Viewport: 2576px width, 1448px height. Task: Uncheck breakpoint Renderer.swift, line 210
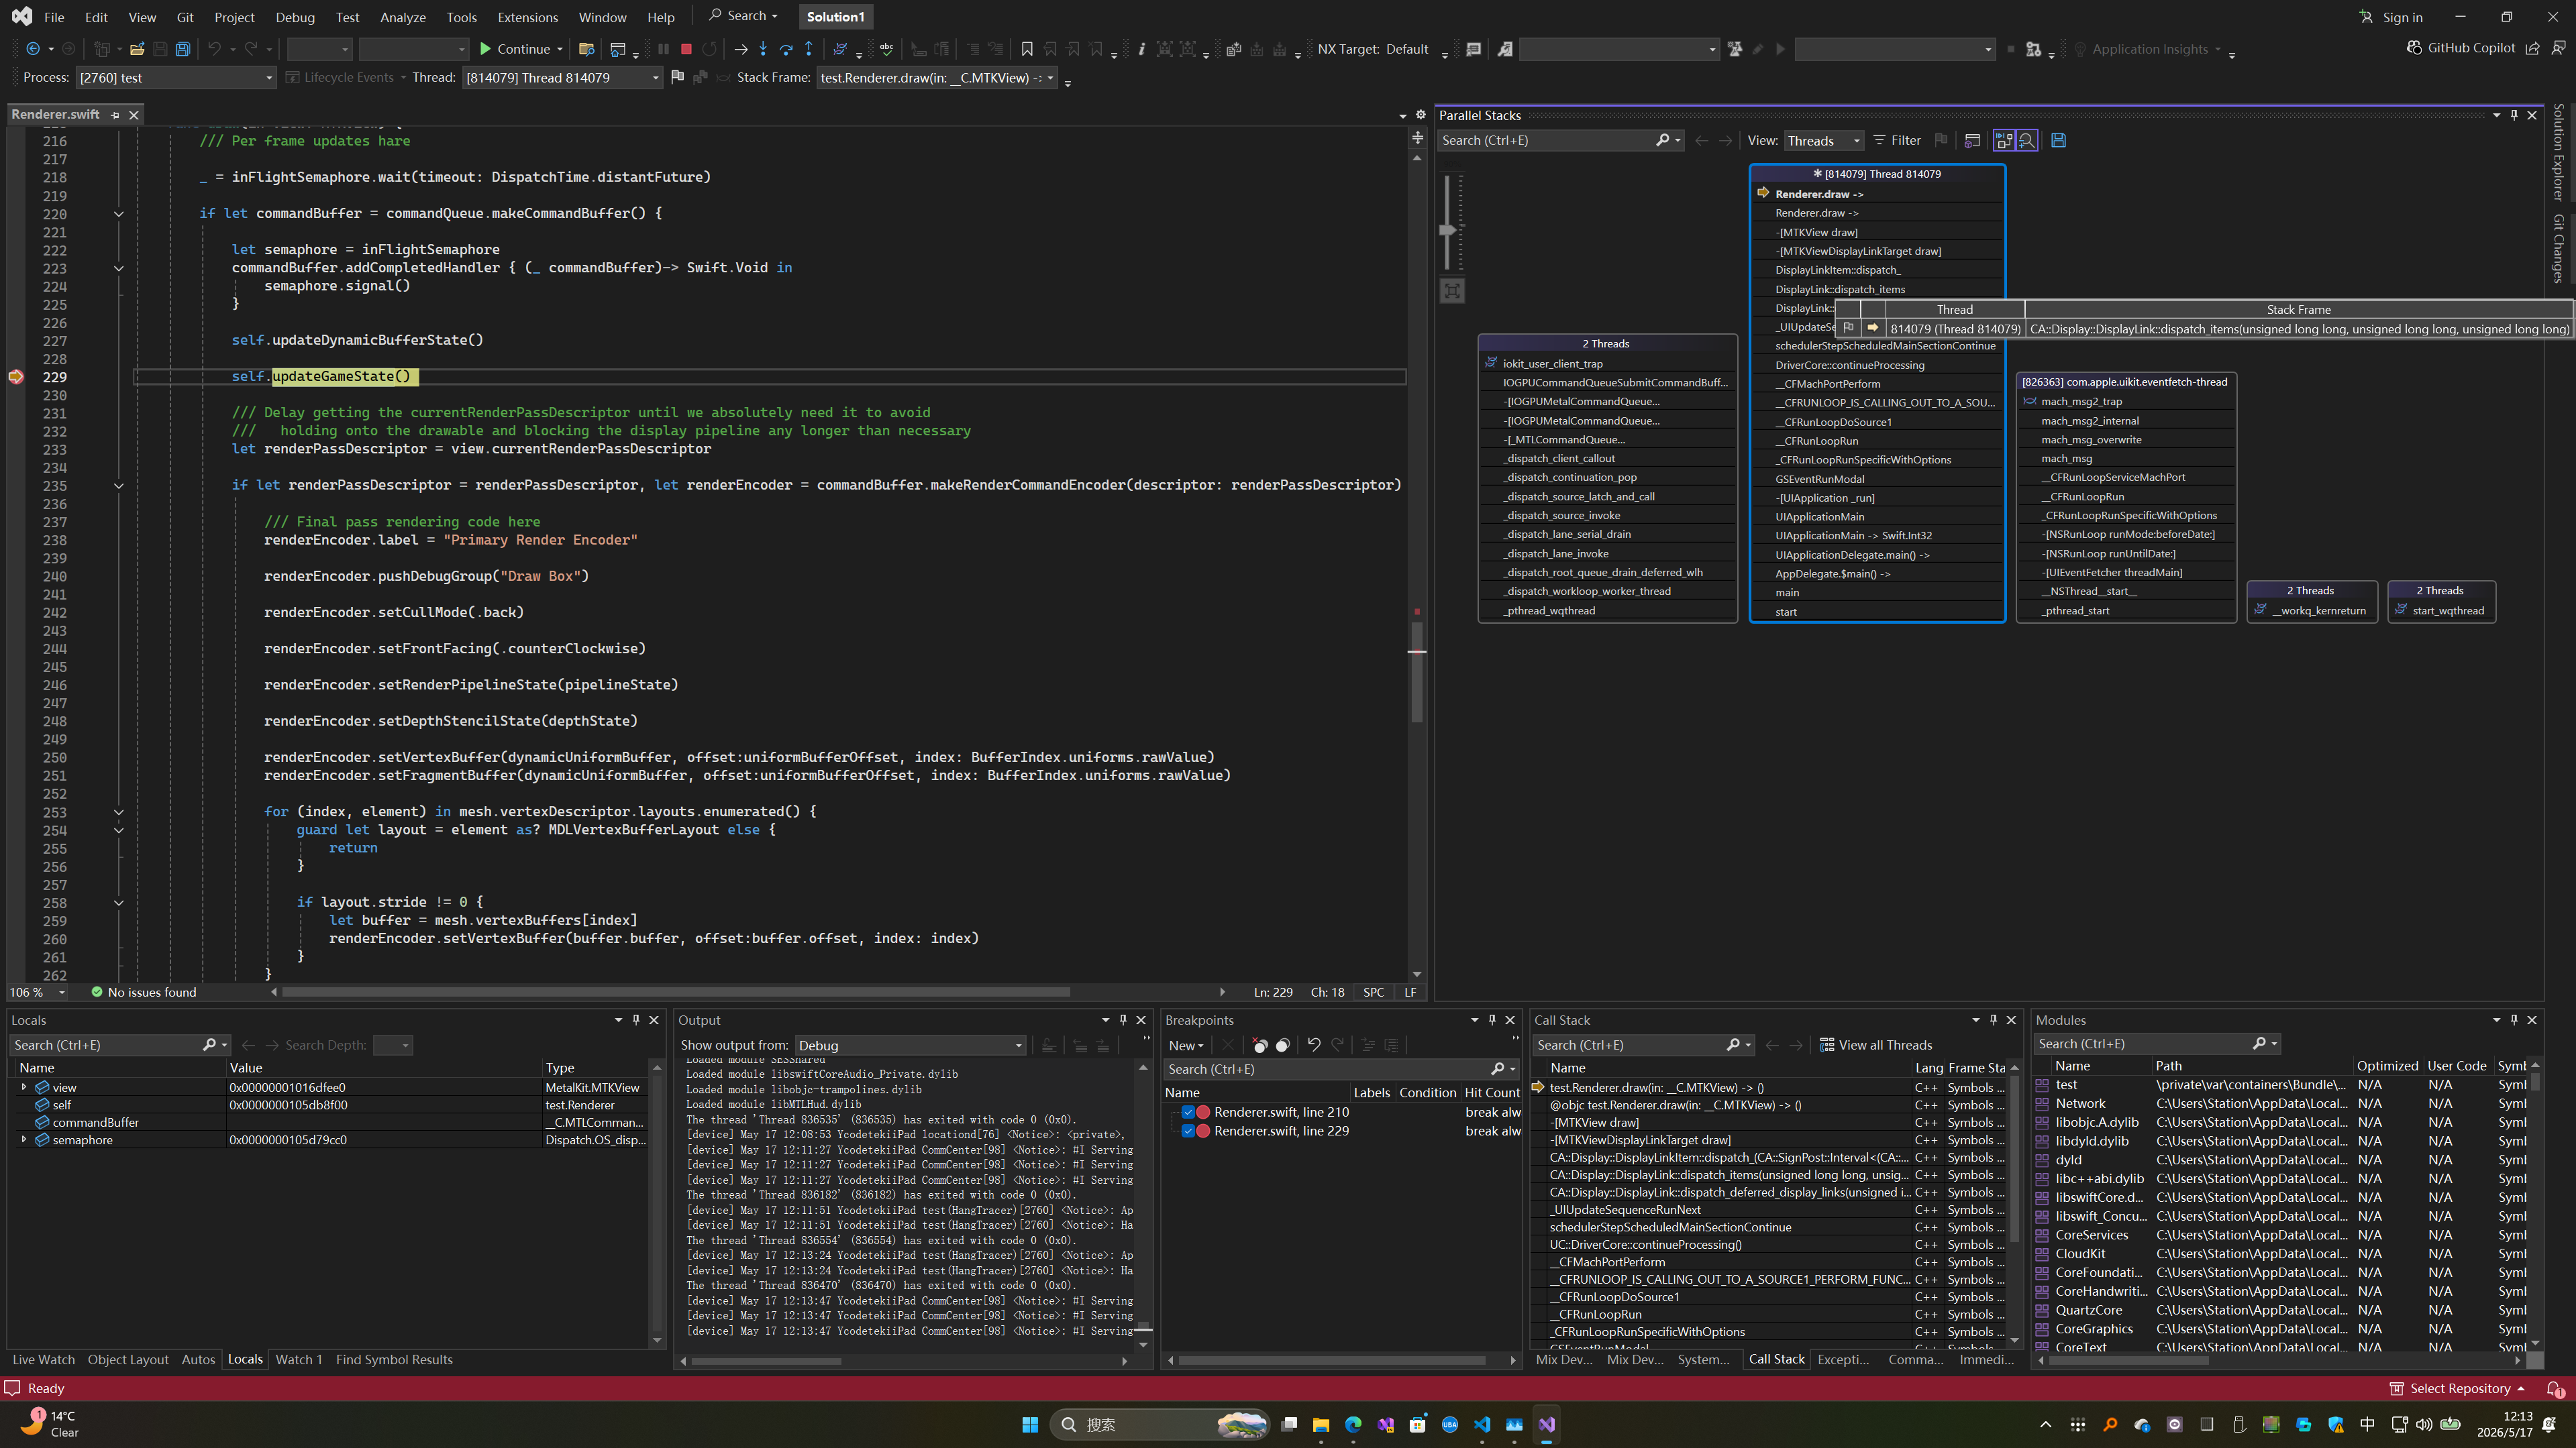coord(1188,1111)
